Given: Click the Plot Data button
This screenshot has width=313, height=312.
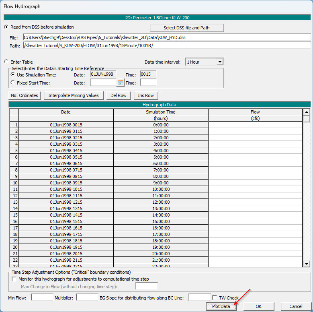Looking at the screenshot, I should (x=221, y=306).
